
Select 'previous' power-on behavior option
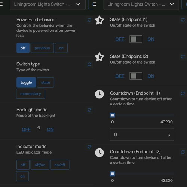tap(42, 48)
